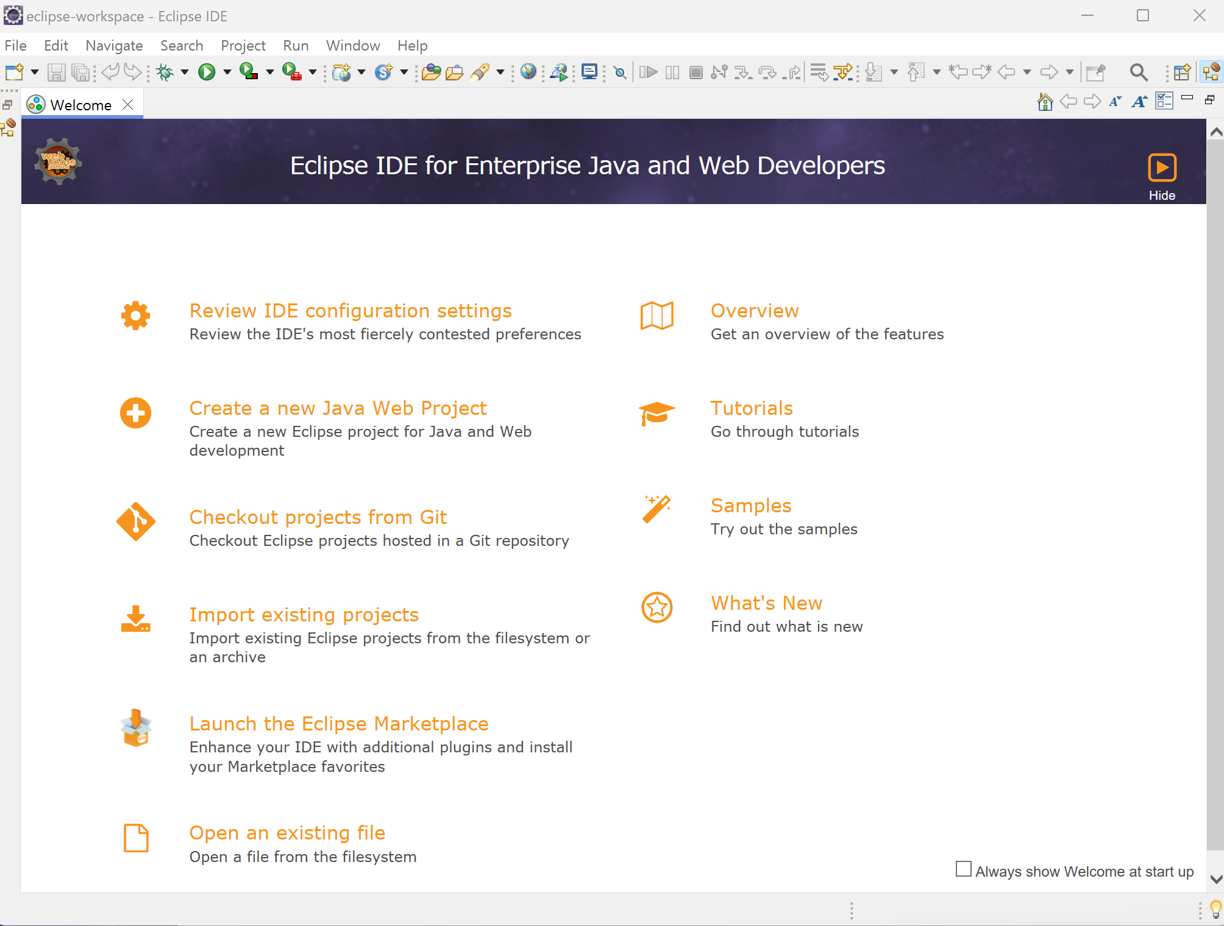Hide the Welcome page via Hide button
The image size is (1224, 926).
click(x=1162, y=168)
